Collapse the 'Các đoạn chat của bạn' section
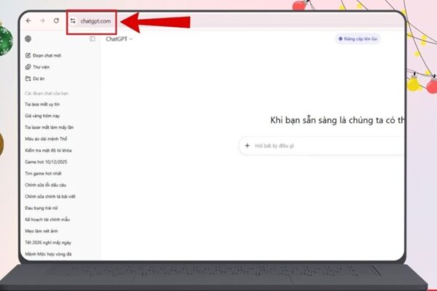Viewport: 437px width, 291px height. pyautogui.click(x=46, y=92)
